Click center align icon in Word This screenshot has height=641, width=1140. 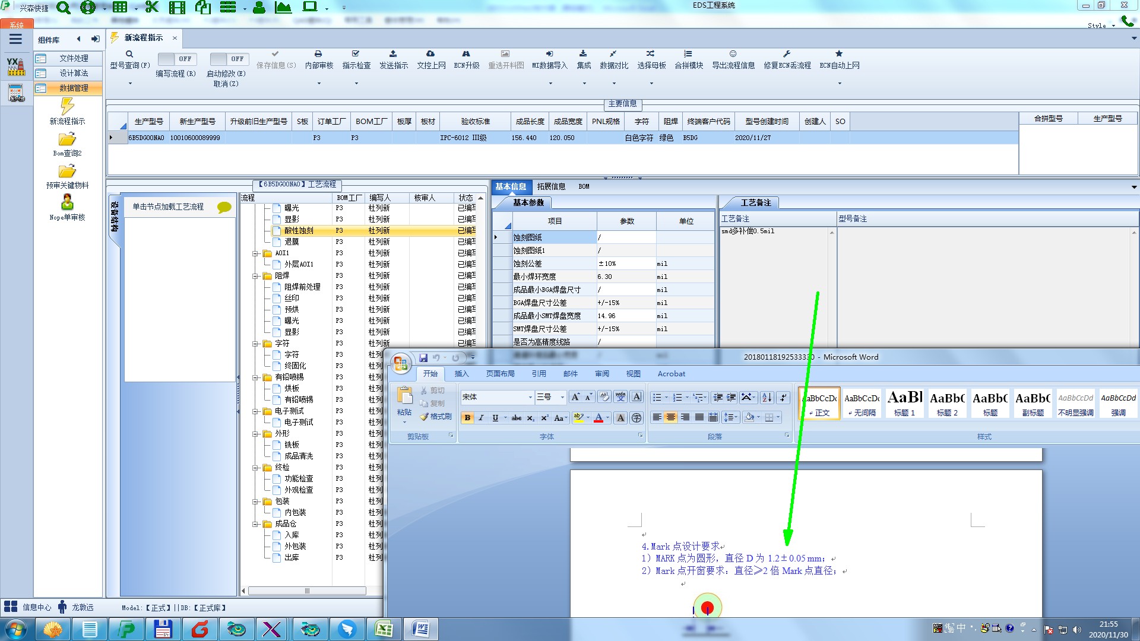coord(671,418)
